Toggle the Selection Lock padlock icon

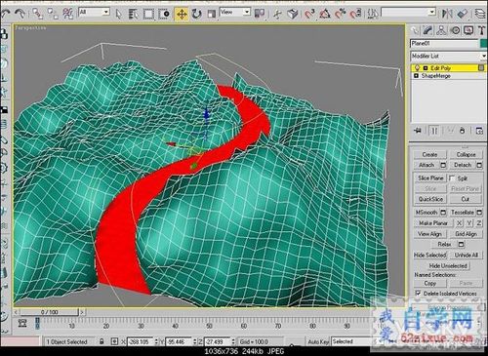point(102,341)
